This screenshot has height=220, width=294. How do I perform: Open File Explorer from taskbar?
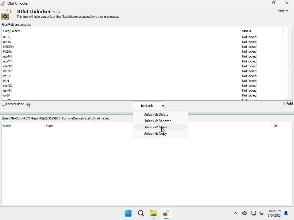tap(153, 213)
